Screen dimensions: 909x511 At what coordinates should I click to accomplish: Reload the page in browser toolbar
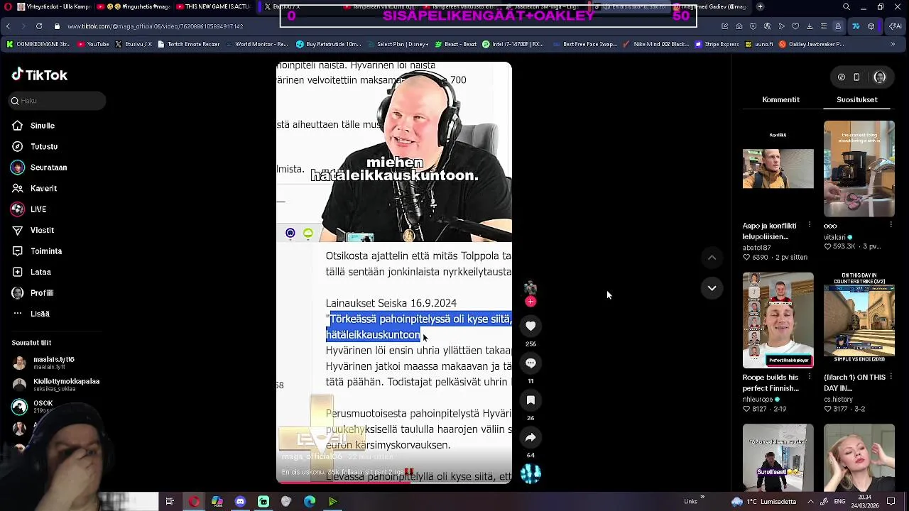pyautogui.click(x=39, y=26)
